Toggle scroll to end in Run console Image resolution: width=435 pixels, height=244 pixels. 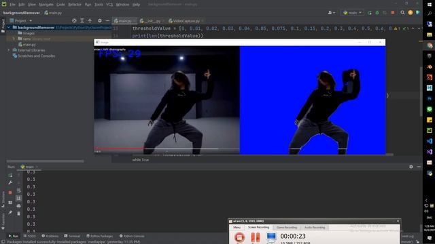click(x=18, y=199)
